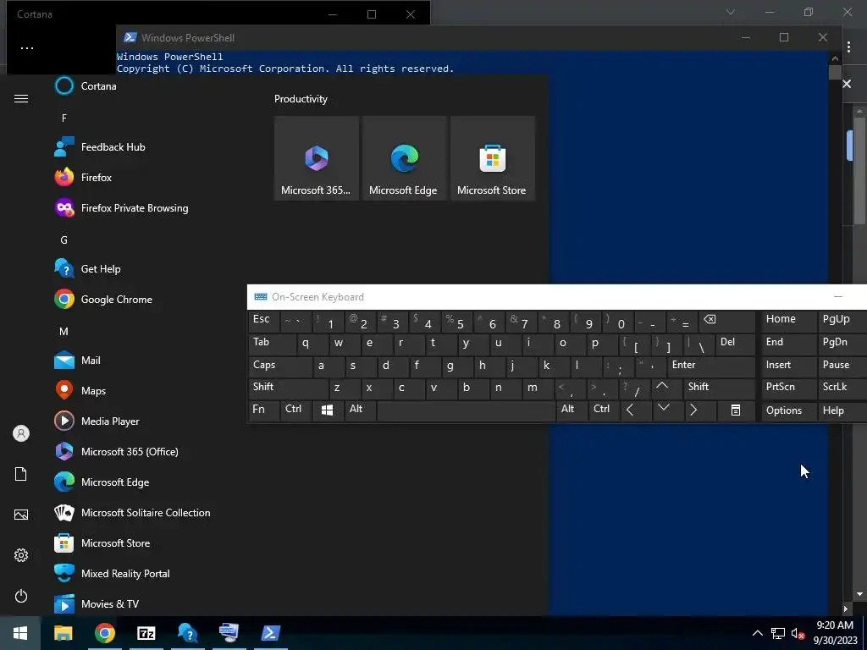
Task: Toggle the left Alt key on-screen
Action: point(360,411)
